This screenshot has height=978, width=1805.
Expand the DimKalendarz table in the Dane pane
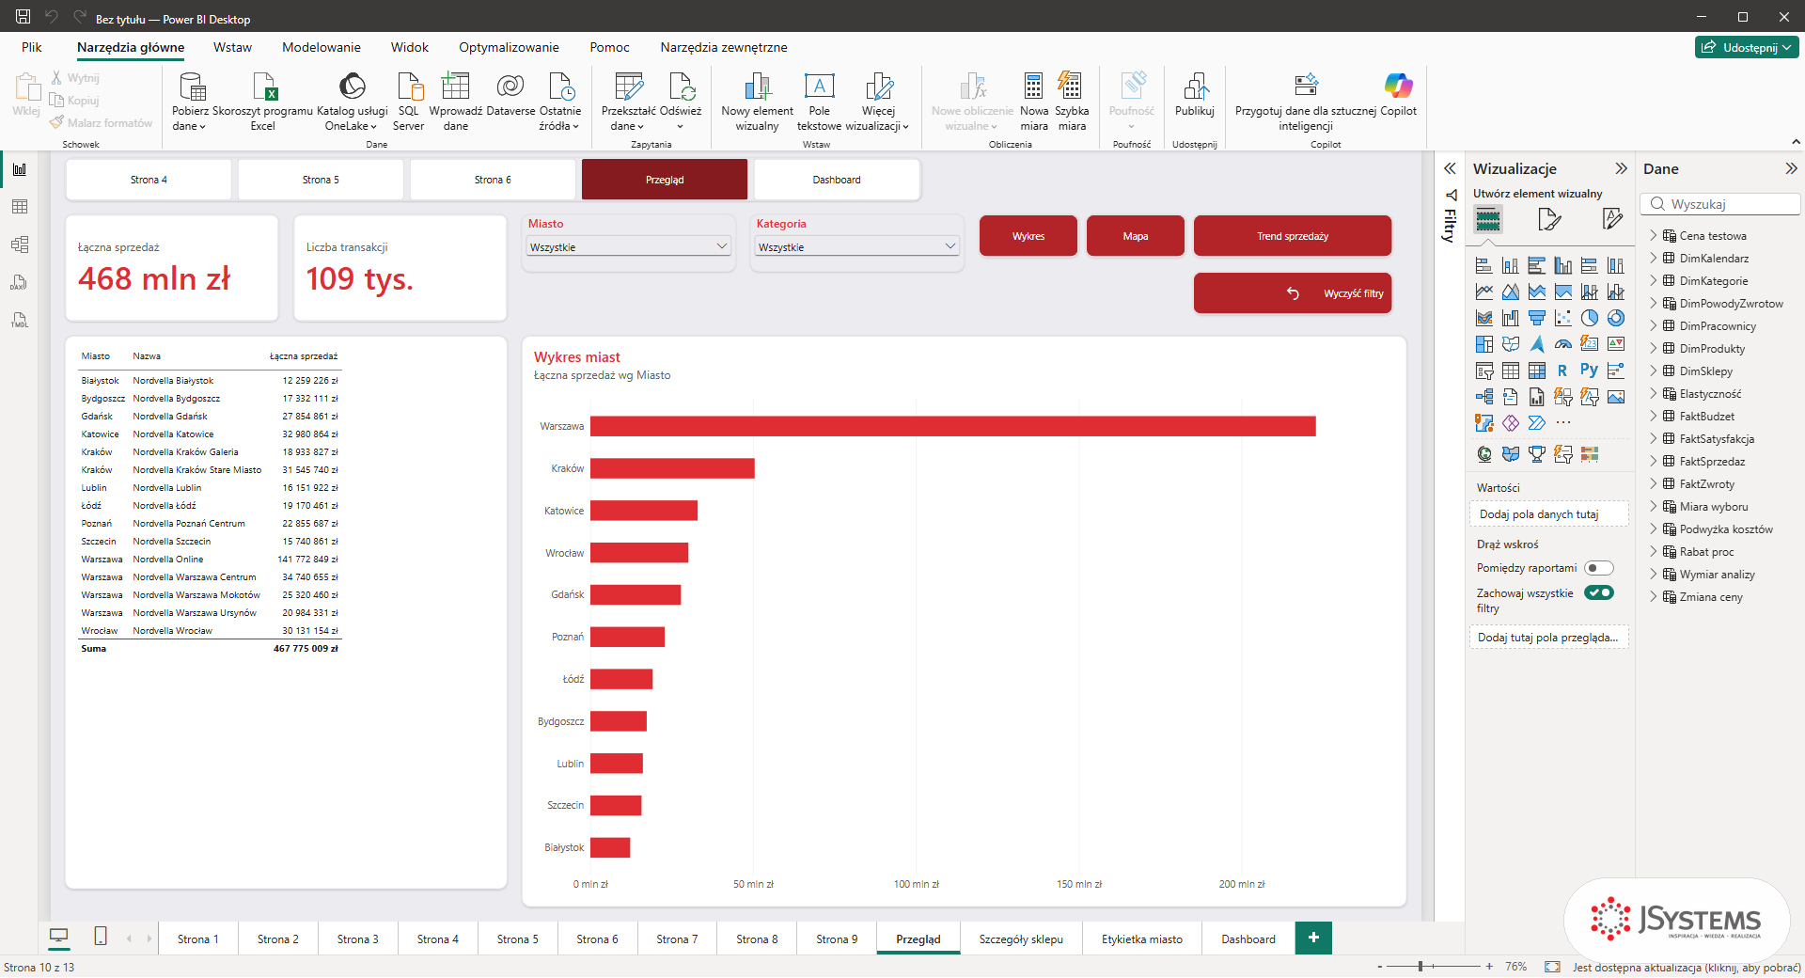pyautogui.click(x=1654, y=258)
